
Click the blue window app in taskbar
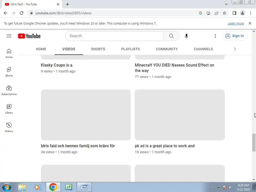pos(84,187)
